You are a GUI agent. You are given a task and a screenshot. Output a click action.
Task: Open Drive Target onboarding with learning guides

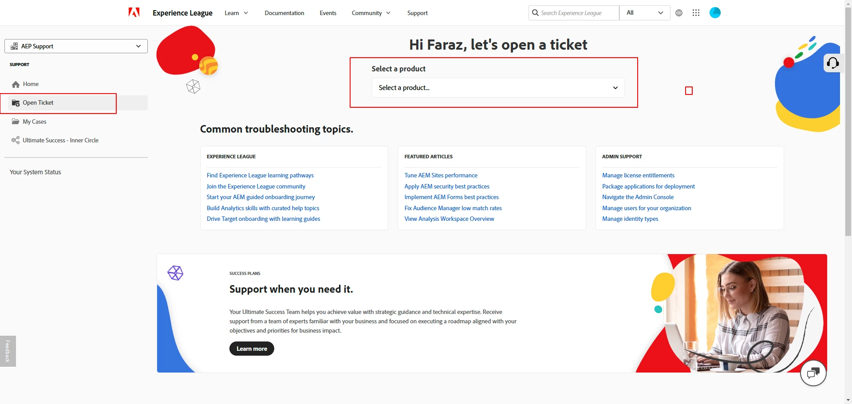click(x=264, y=219)
